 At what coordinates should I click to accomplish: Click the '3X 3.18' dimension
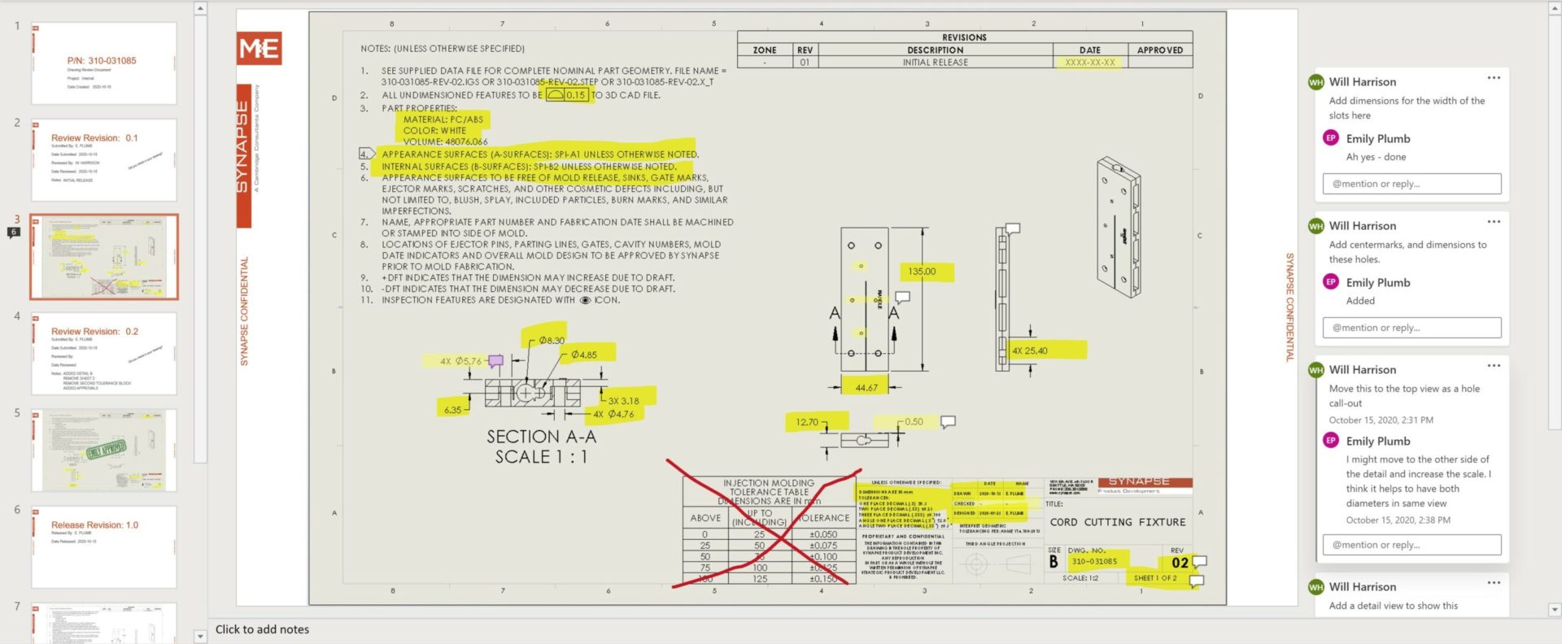pos(623,401)
